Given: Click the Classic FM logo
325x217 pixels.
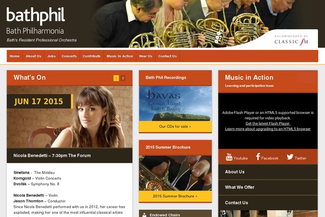Looking at the screenshot, I should click(x=291, y=40).
